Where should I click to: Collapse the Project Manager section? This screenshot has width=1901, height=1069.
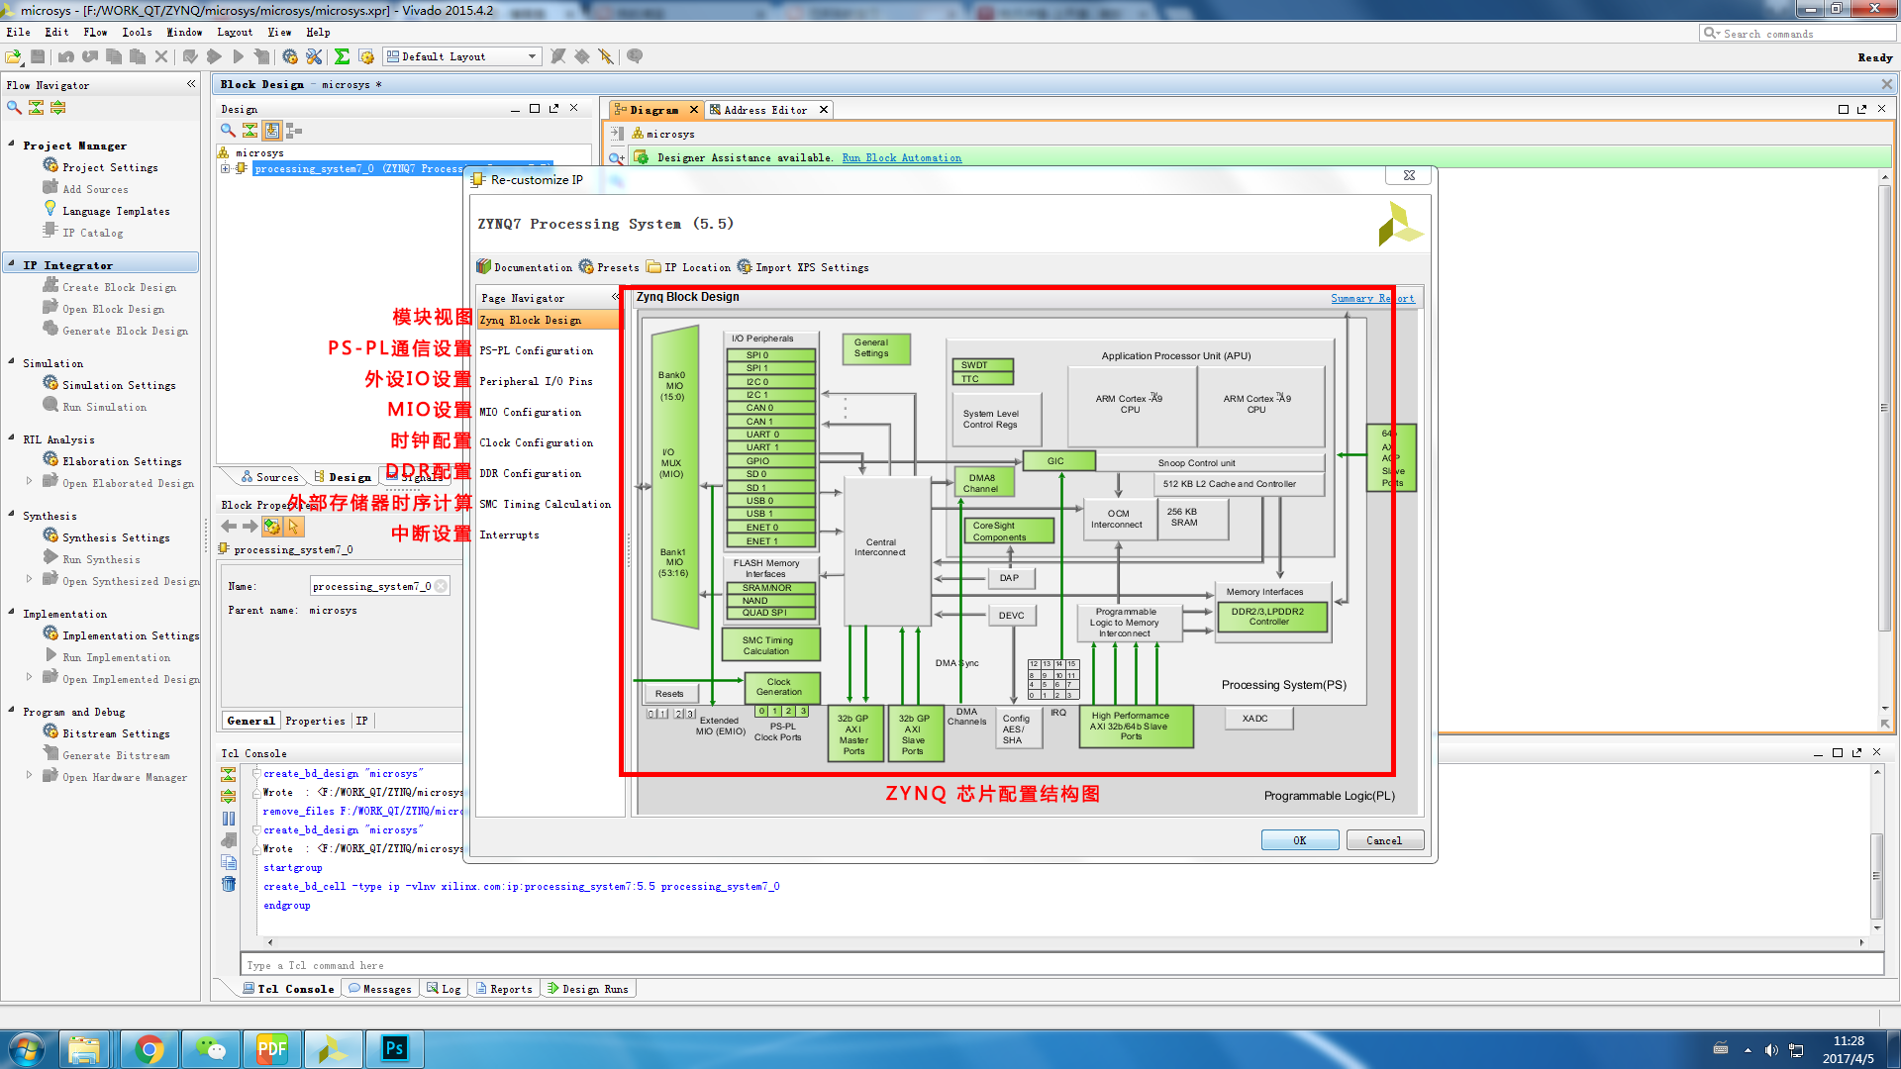pyautogui.click(x=12, y=145)
